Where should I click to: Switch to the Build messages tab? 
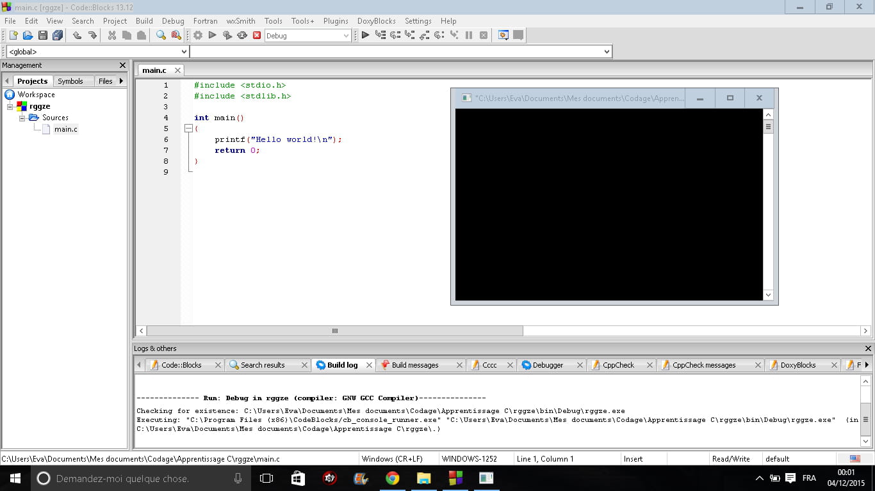(414, 365)
